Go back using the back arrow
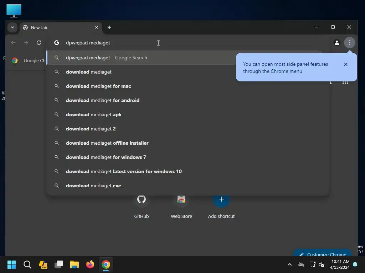The width and height of the screenshot is (365, 273). 13,43
